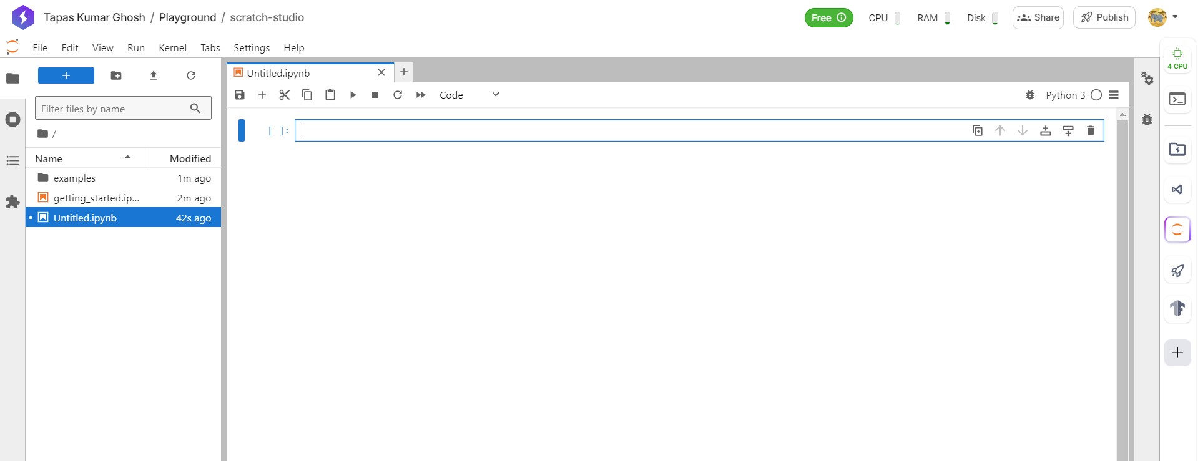1198x461 pixels.
Task: Show table of contents sidebar
Action: click(12, 161)
